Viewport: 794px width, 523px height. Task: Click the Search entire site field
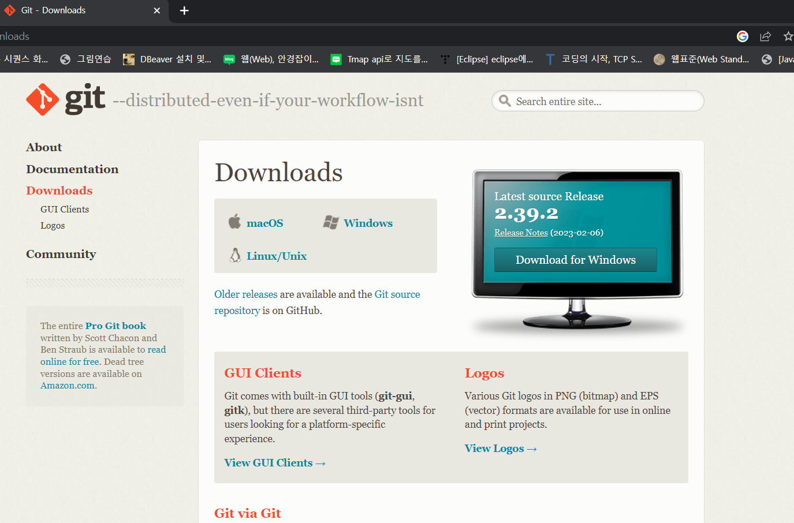click(598, 101)
